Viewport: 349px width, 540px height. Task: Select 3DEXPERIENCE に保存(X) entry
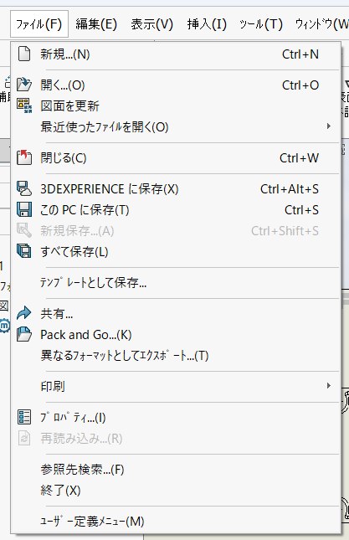click(176, 189)
